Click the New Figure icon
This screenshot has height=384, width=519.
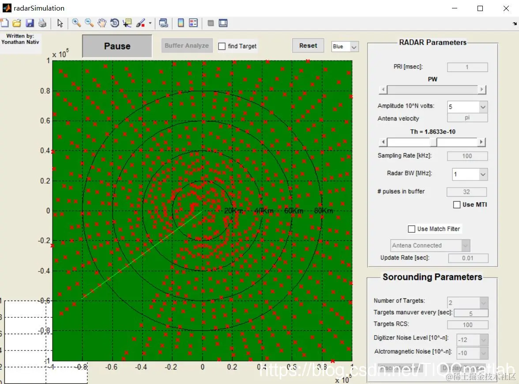(x=4, y=23)
